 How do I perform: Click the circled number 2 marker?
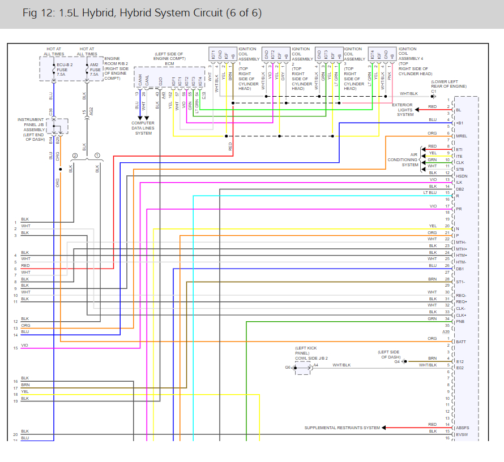tap(75, 156)
